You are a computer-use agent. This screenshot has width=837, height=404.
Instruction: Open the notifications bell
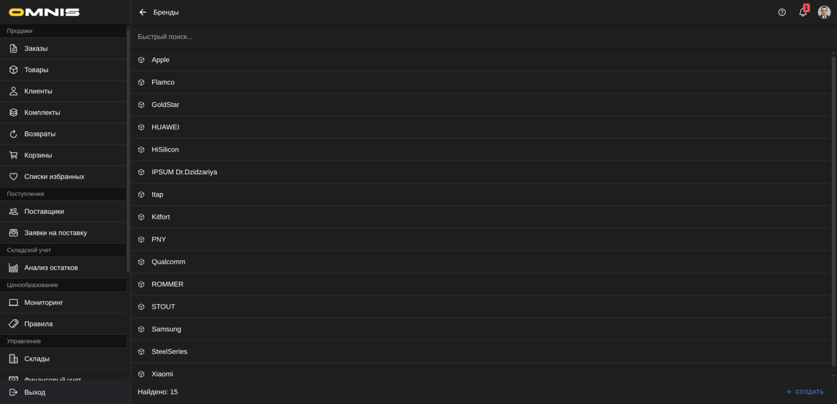pyautogui.click(x=803, y=12)
